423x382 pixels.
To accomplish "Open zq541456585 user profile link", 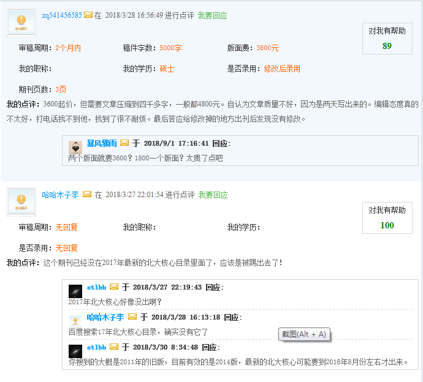I will (62, 15).
